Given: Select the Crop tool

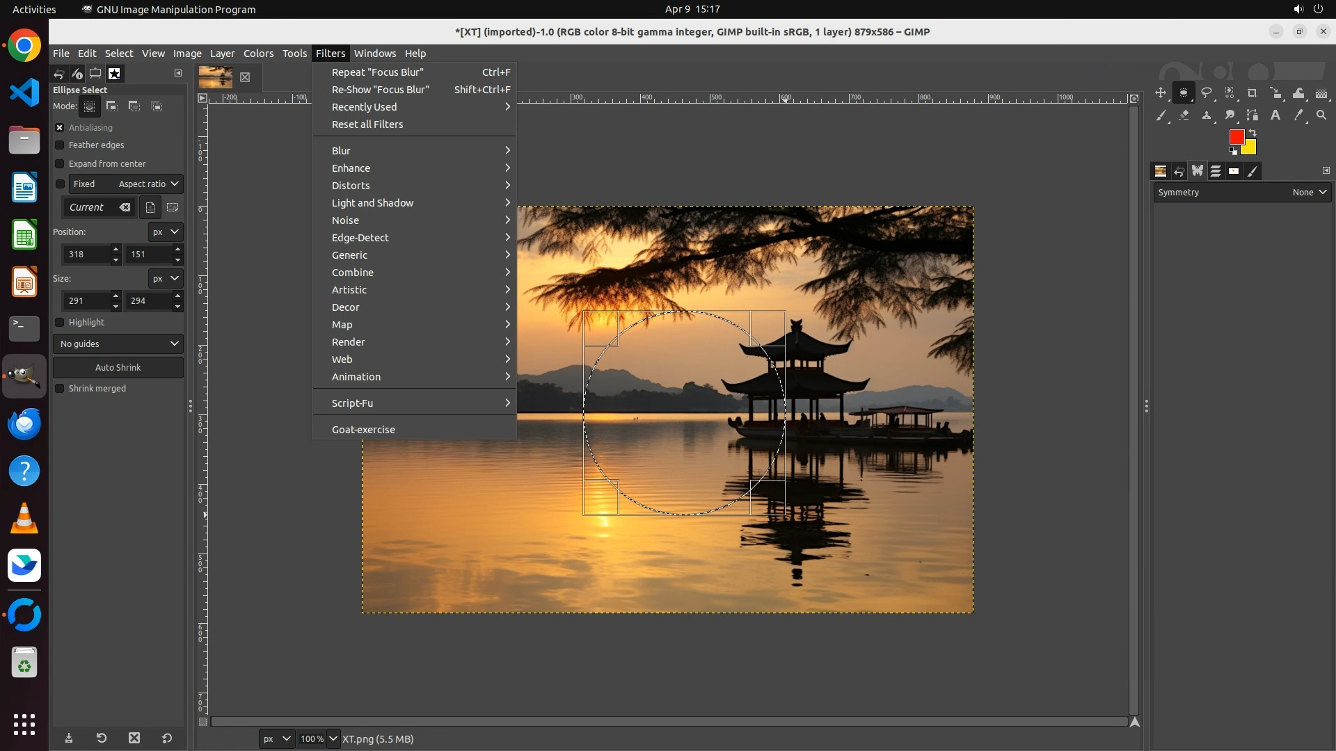Looking at the screenshot, I should 1252,93.
